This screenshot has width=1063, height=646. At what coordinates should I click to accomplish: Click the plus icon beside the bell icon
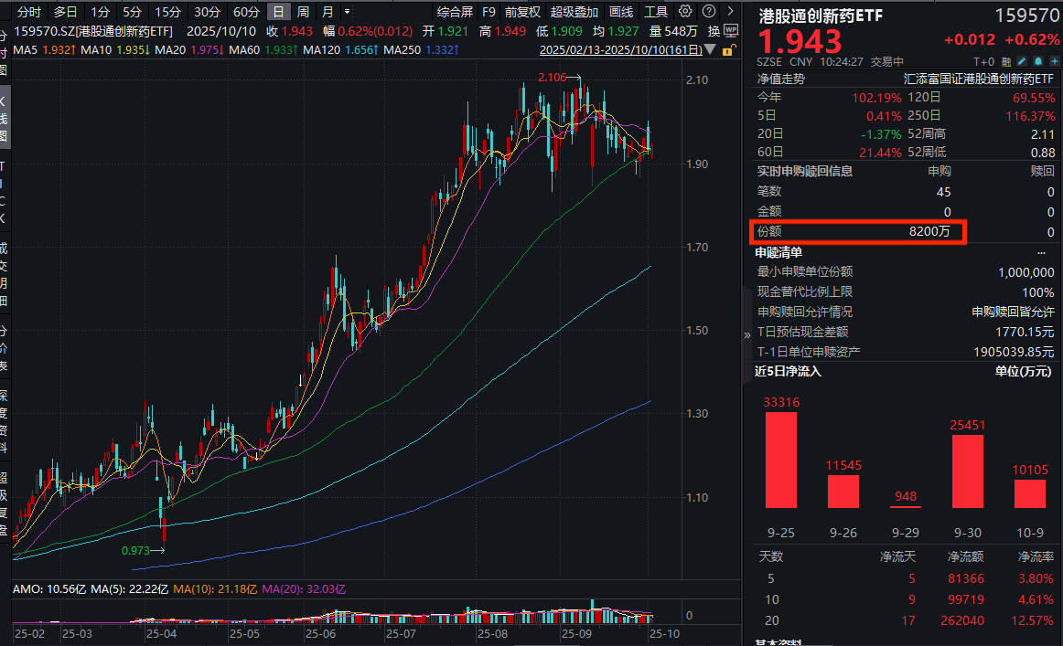coord(1055,60)
